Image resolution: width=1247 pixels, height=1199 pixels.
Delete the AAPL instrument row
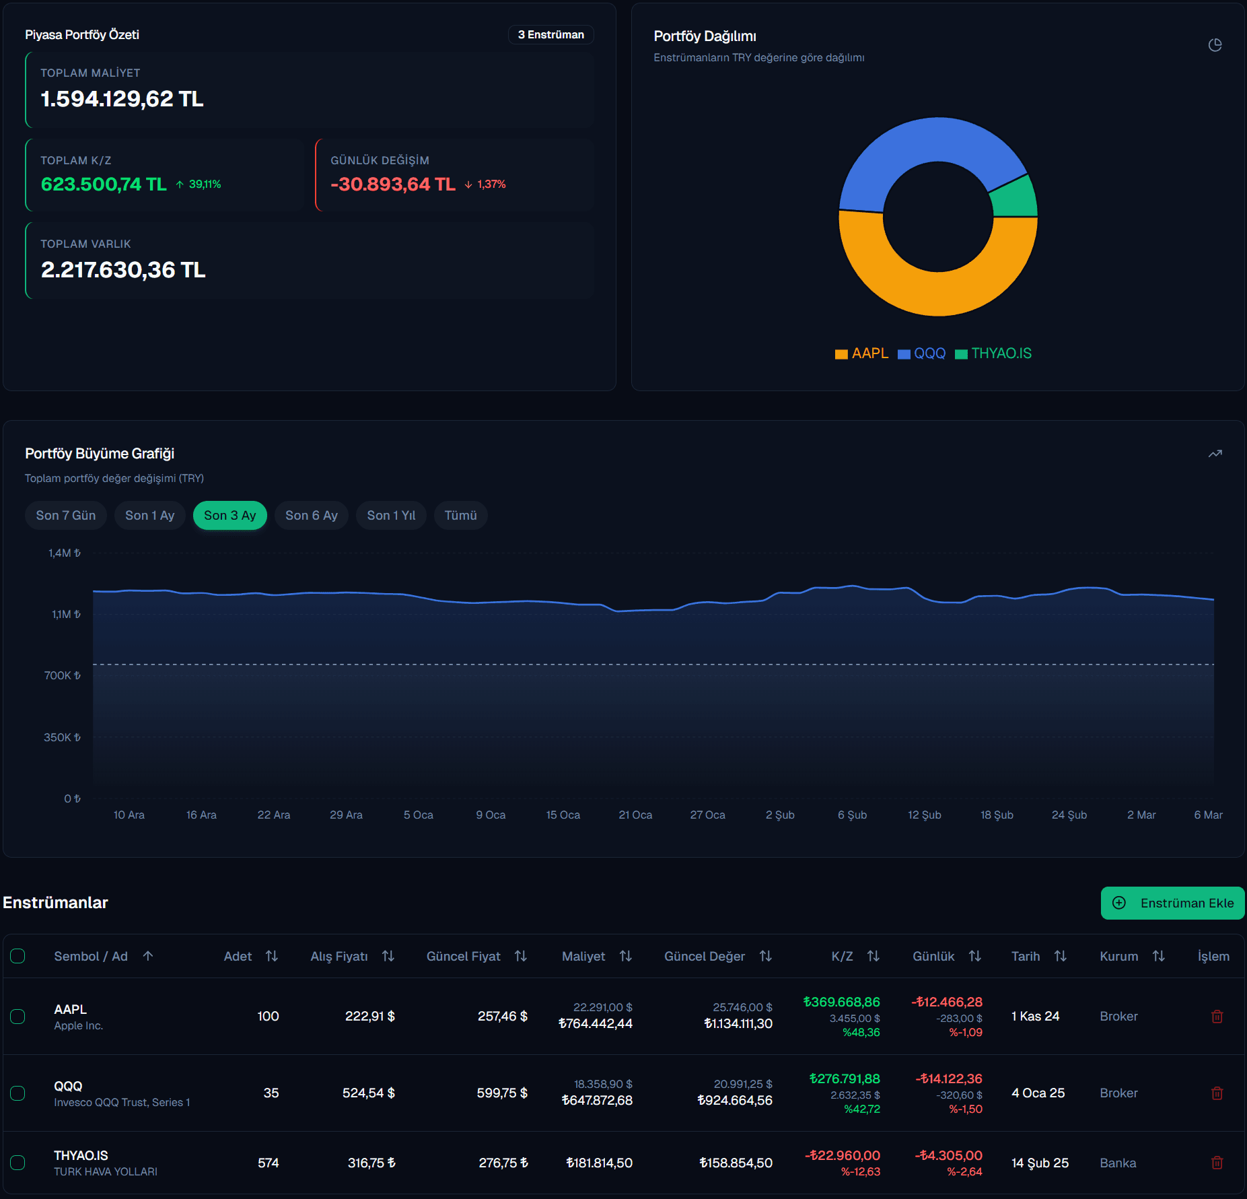(x=1217, y=1017)
